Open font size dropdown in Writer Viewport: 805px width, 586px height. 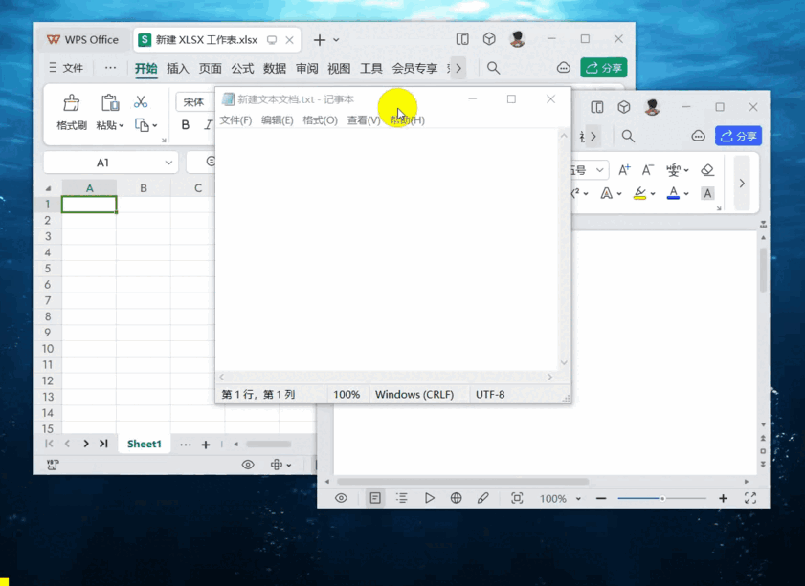click(599, 170)
